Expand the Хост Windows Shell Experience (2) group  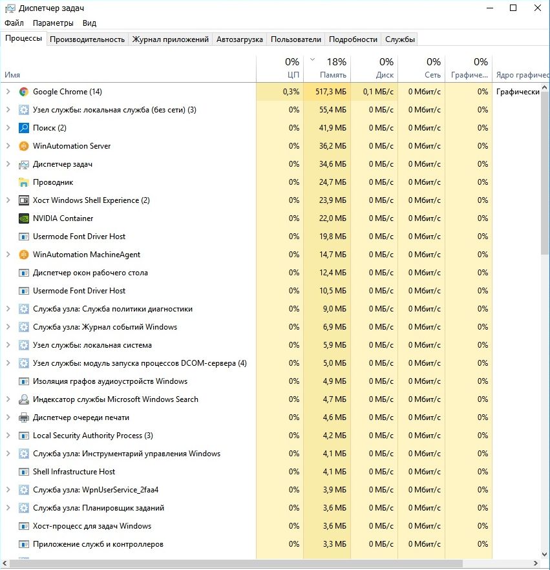pyautogui.click(x=8, y=200)
